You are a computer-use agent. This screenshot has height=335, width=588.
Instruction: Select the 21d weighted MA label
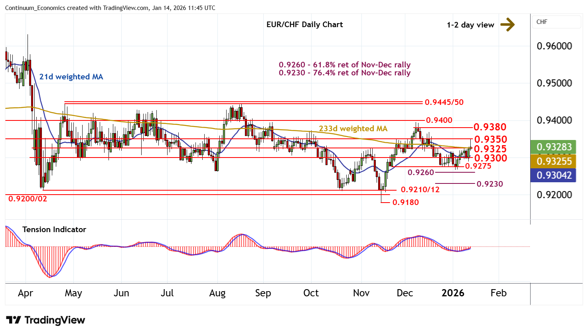[71, 77]
